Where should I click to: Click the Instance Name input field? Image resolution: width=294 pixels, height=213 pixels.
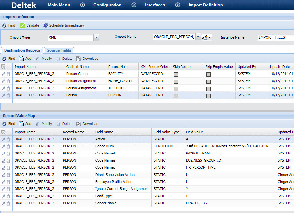275,37
